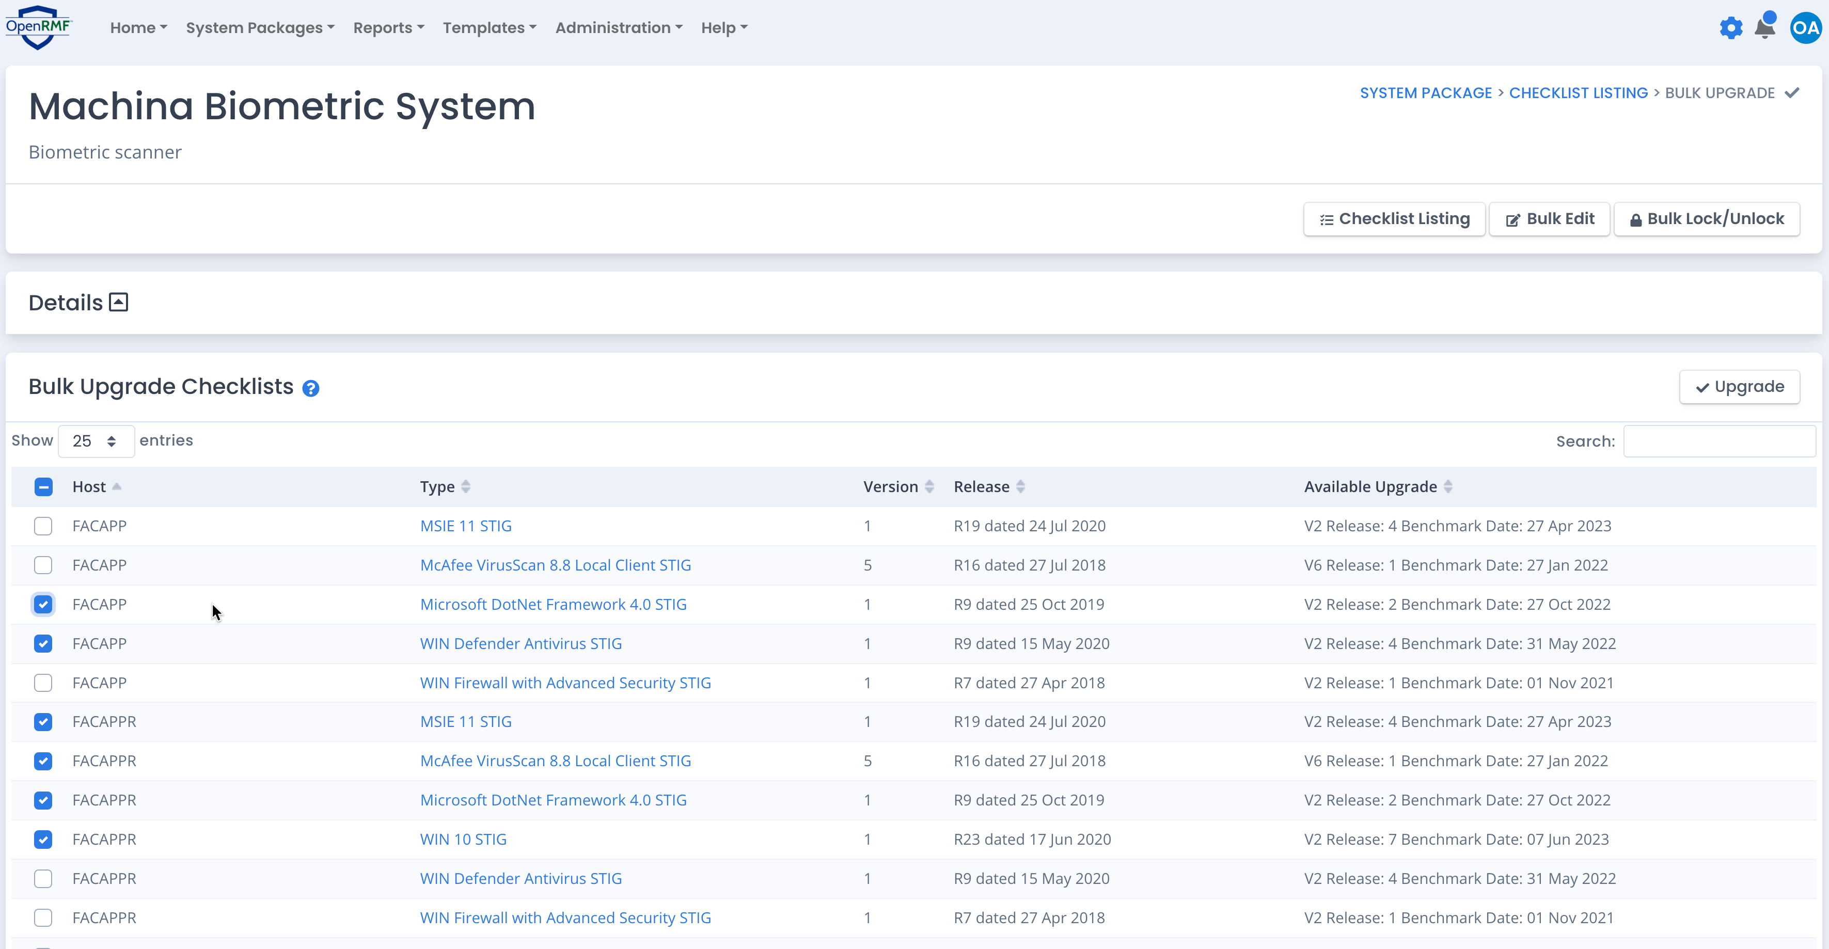Open FACAPPR MSIE 11 STIG link
The image size is (1829, 949).
[x=466, y=722]
